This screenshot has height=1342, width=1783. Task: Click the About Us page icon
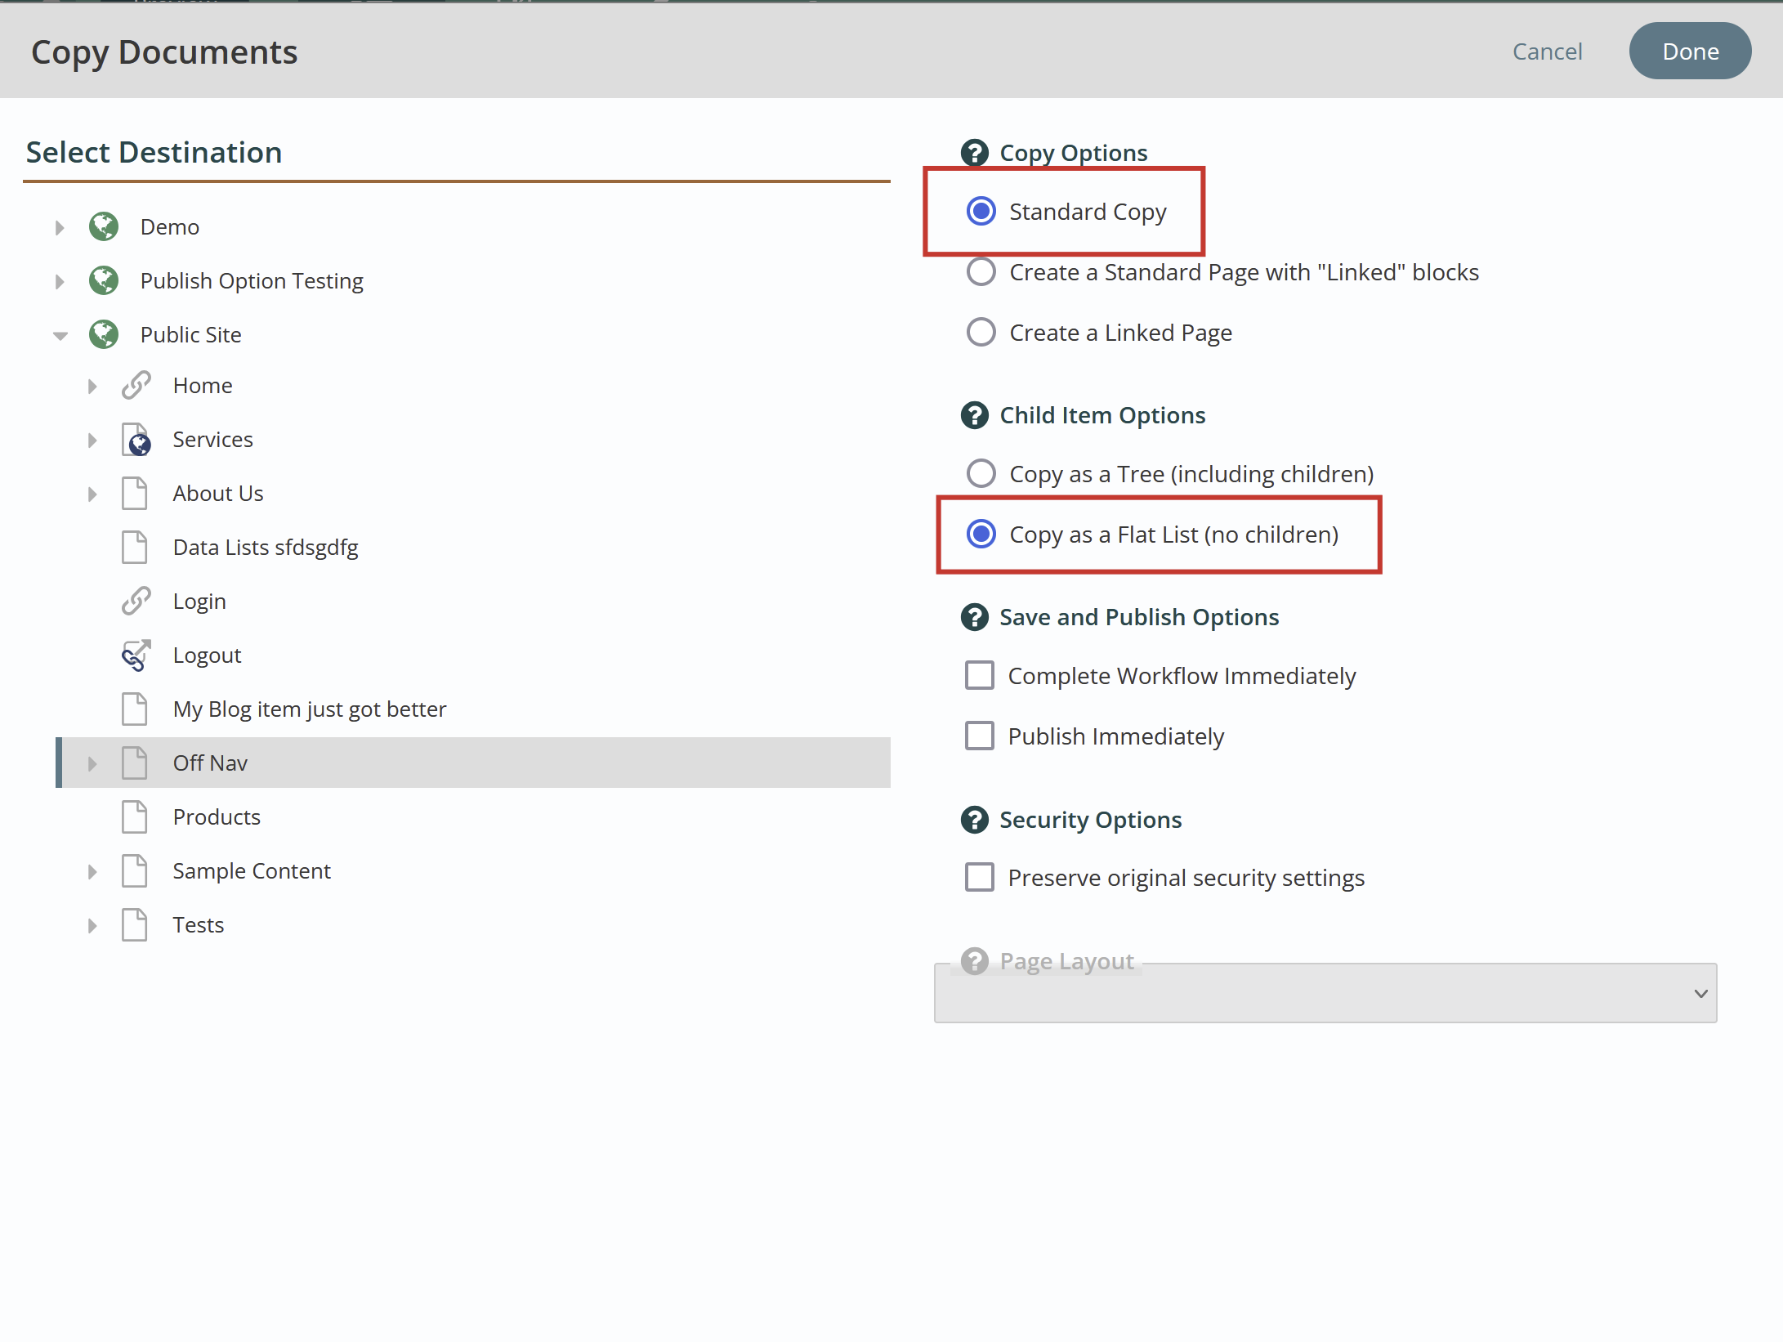pos(134,493)
